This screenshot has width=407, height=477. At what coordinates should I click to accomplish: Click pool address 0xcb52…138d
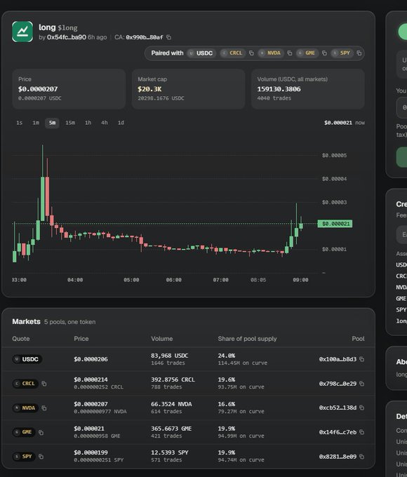[338, 408]
